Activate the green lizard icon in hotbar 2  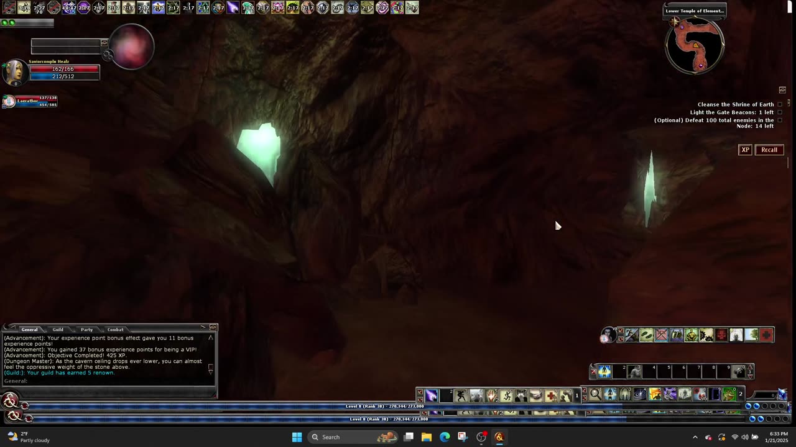(x=729, y=394)
